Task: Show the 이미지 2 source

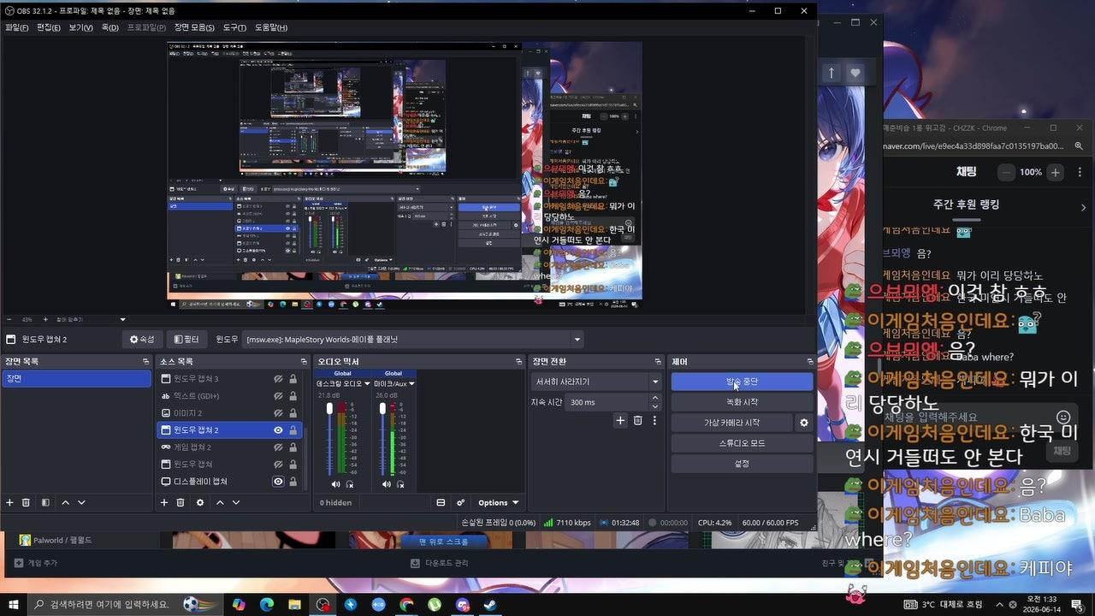Action: tap(278, 413)
